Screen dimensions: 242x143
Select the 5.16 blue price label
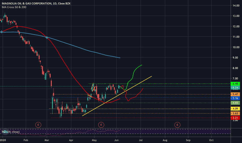235,98
